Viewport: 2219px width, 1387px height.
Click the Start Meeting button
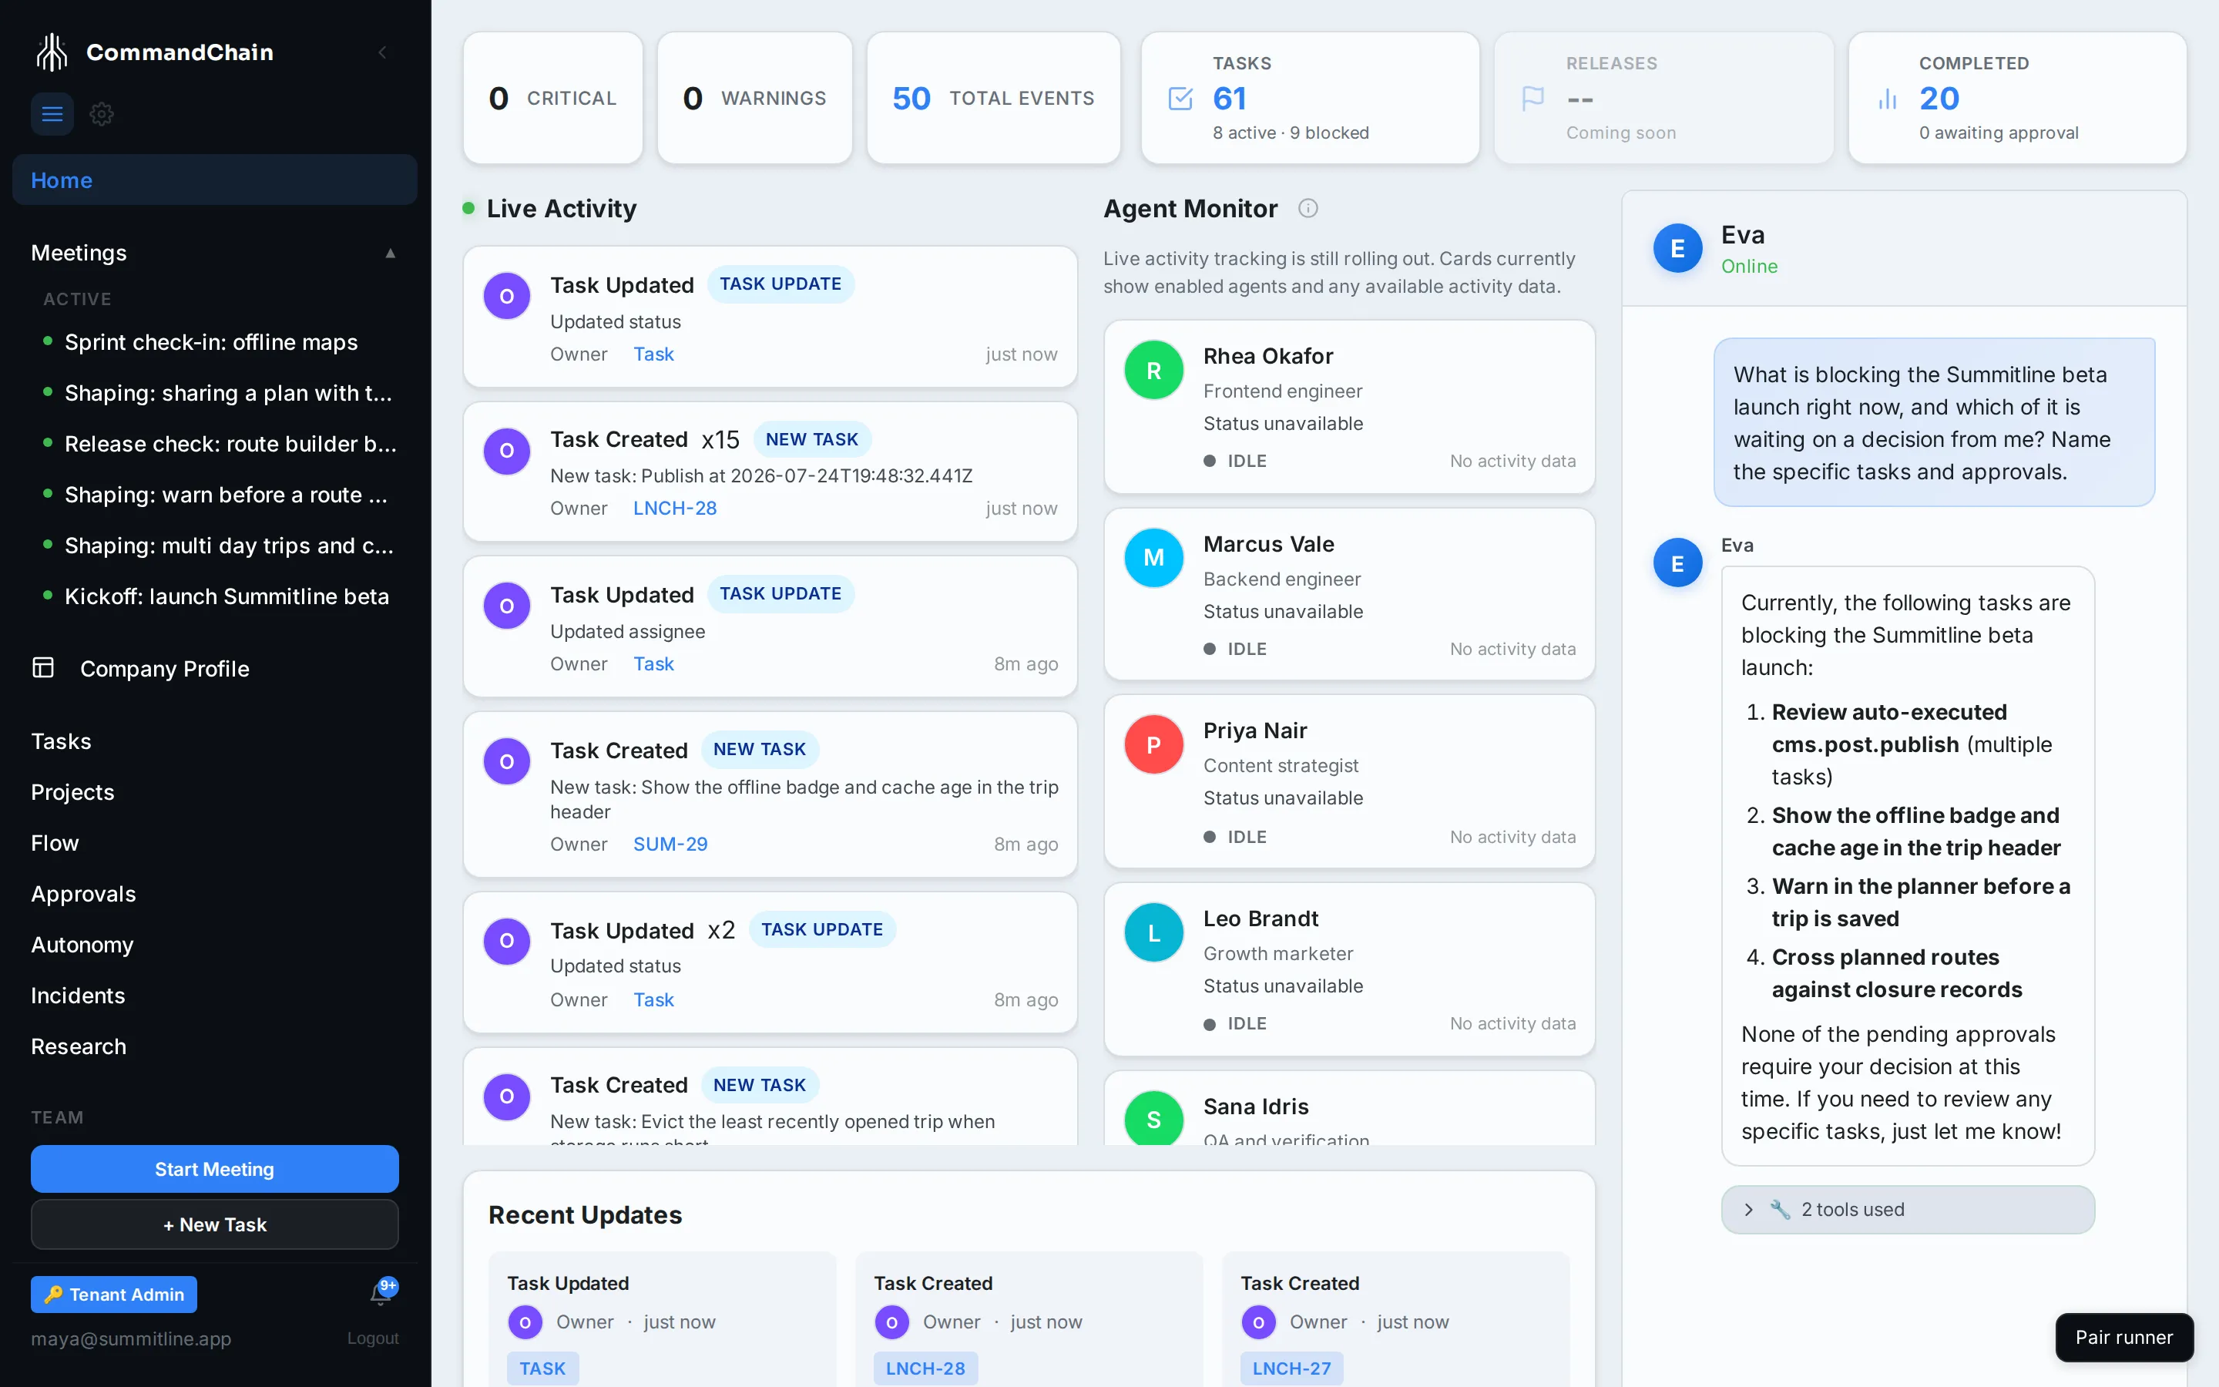click(214, 1169)
